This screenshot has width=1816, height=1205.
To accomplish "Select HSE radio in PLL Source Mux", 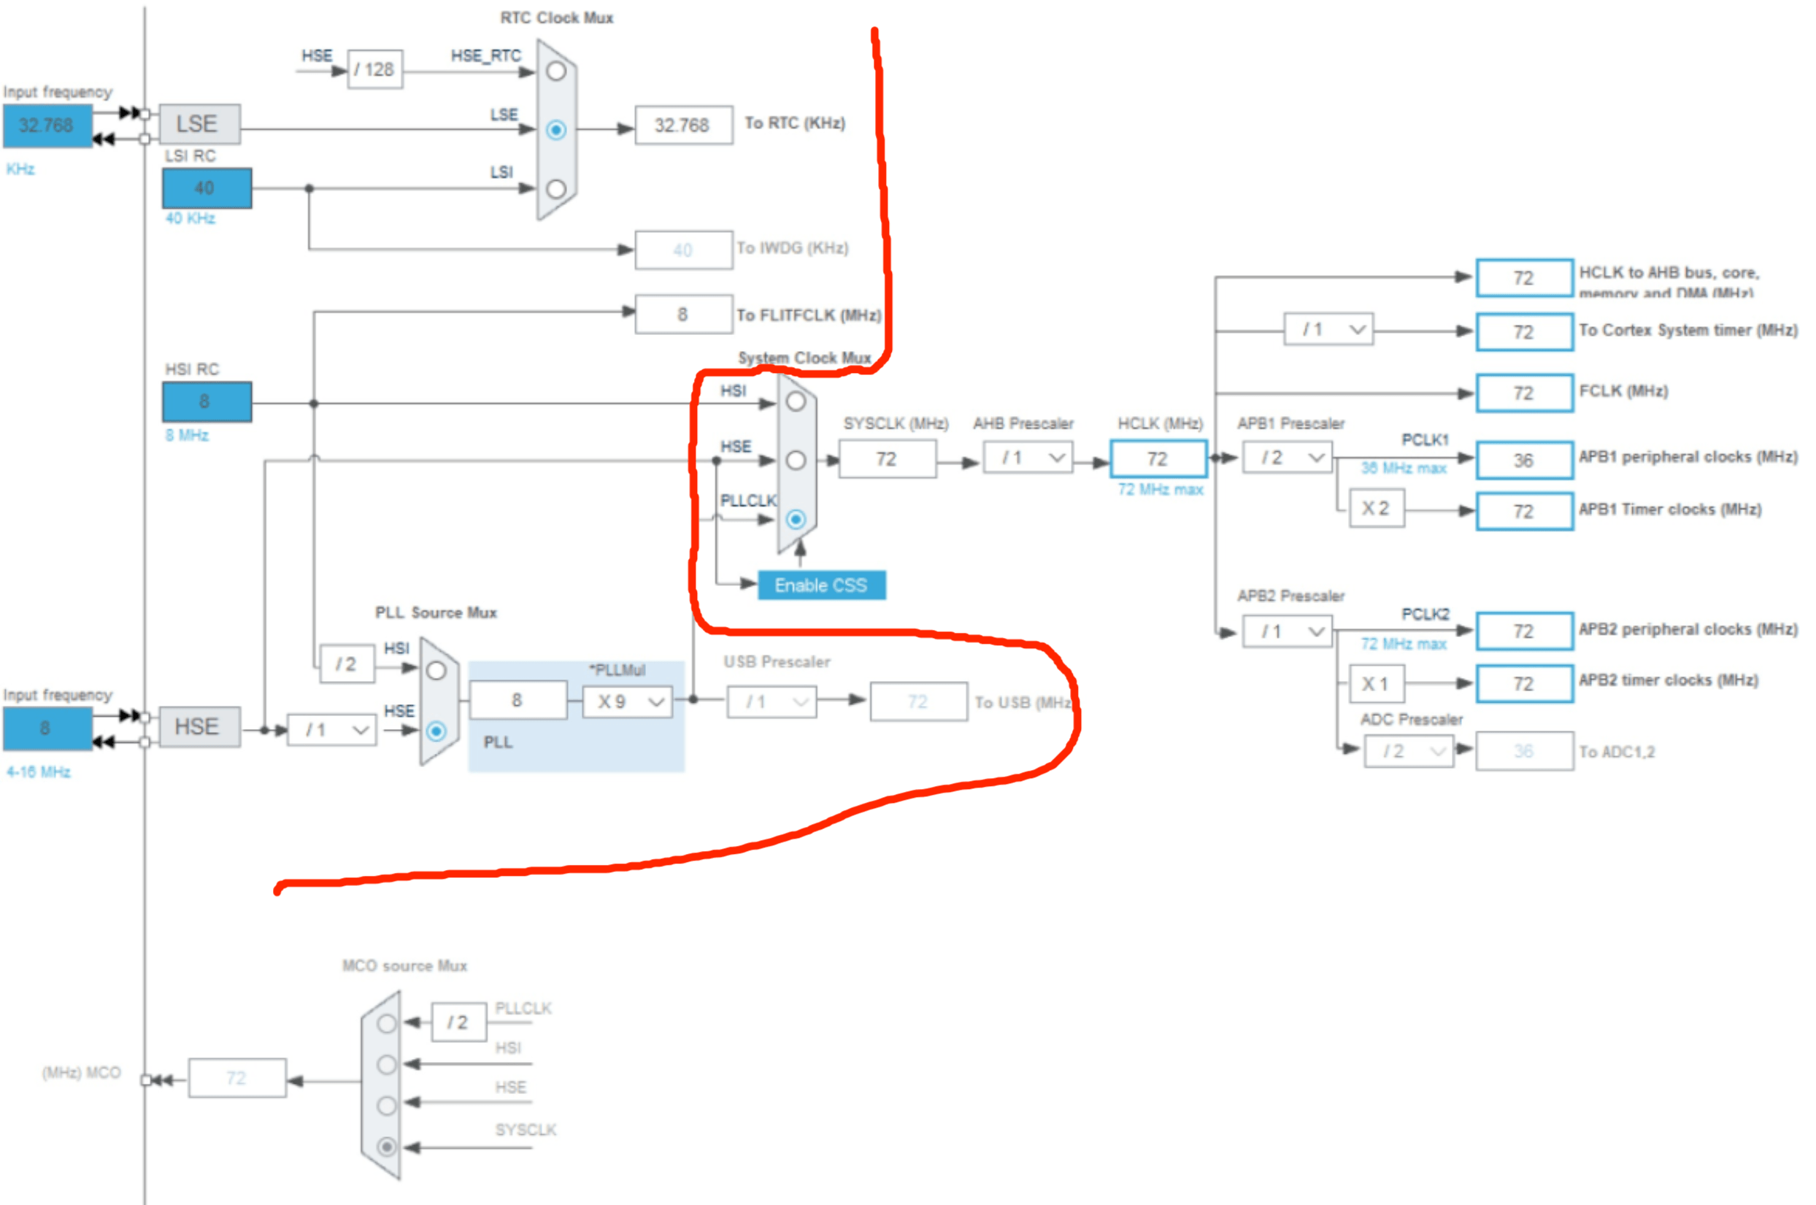I will point(436,731).
